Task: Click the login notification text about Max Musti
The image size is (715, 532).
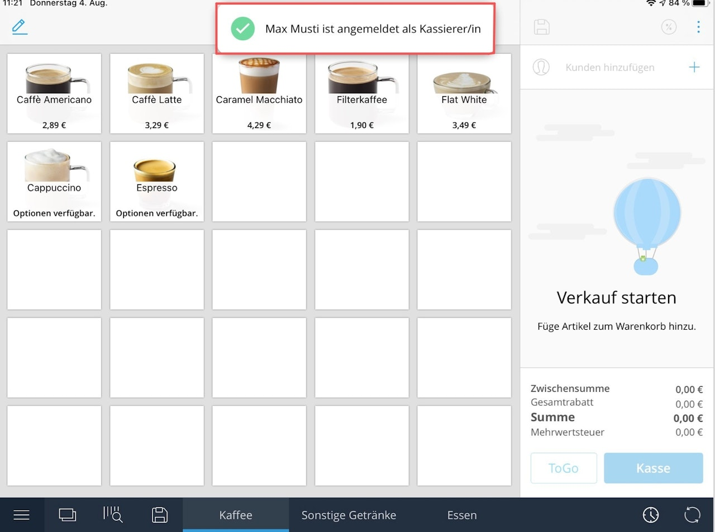Action: click(373, 29)
